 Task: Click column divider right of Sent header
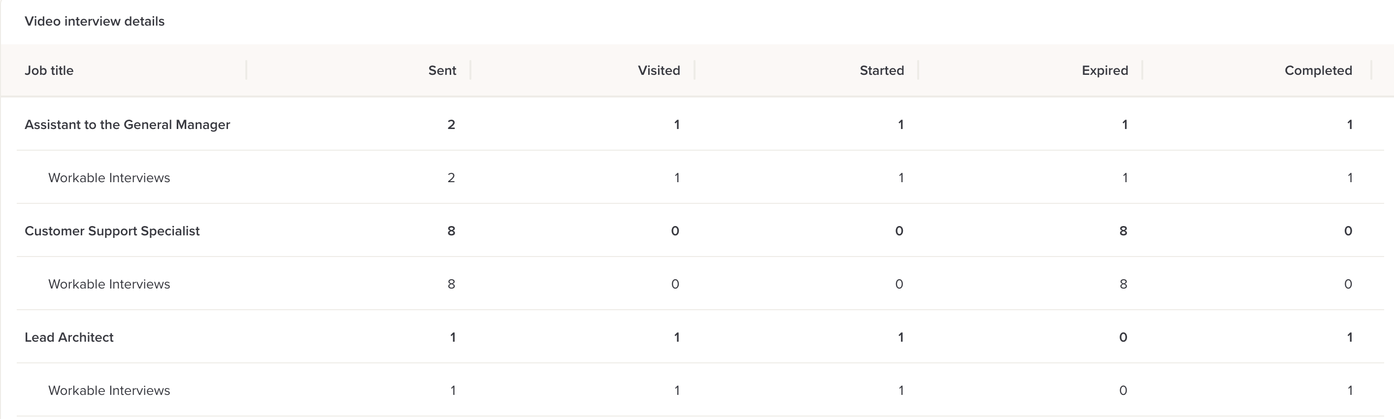470,70
